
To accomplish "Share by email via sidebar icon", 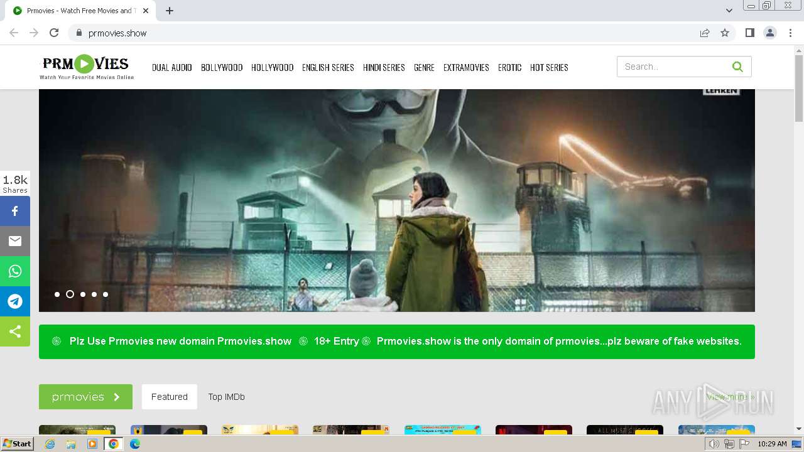I will [15, 241].
